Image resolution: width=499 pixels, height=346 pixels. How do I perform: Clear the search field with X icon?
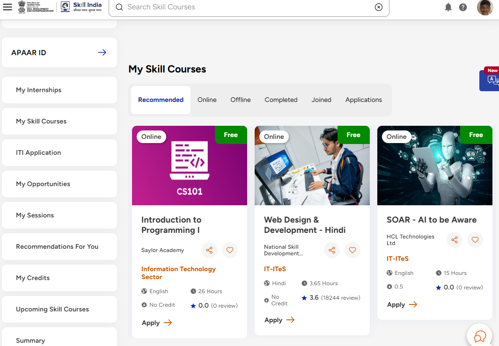pyautogui.click(x=379, y=7)
